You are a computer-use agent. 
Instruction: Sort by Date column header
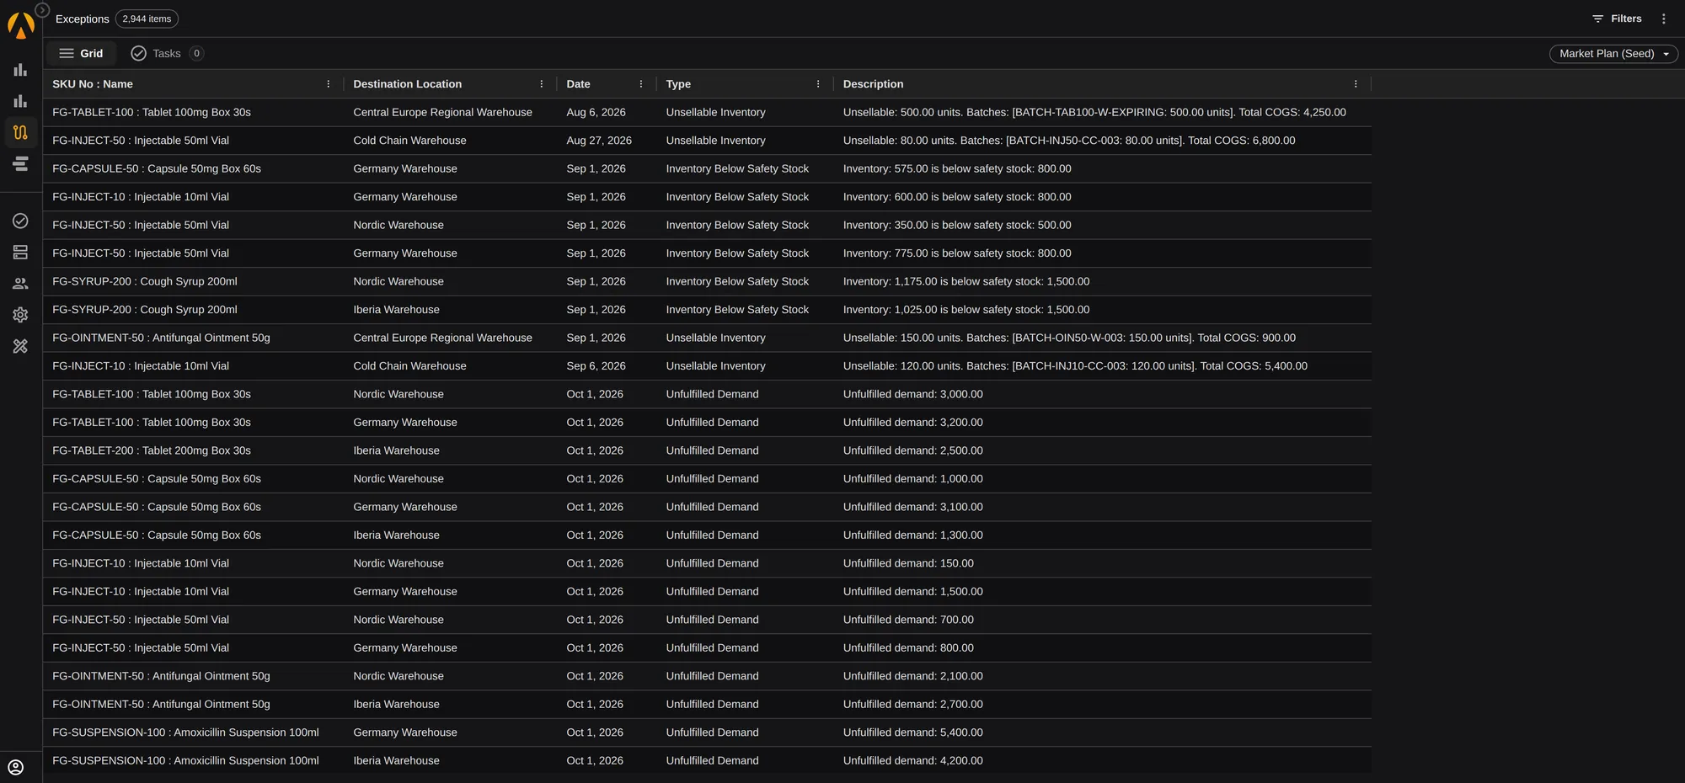[578, 84]
